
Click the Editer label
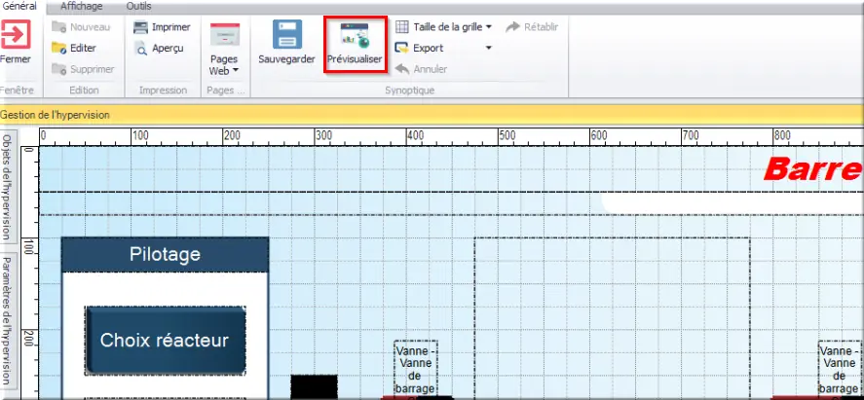click(83, 48)
